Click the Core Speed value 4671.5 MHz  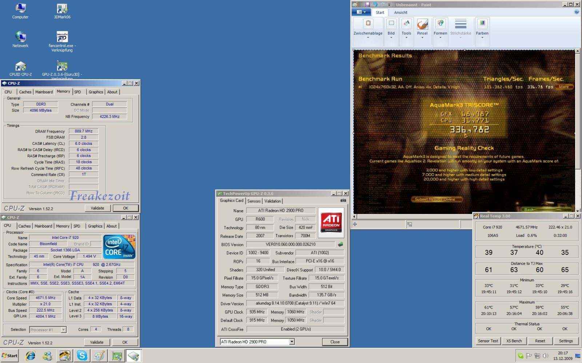(x=45, y=298)
